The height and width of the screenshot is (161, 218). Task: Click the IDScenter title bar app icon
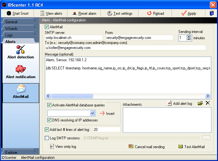click(4, 5)
